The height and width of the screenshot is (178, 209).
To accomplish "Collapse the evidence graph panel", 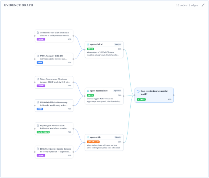I will [x=203, y=5].
